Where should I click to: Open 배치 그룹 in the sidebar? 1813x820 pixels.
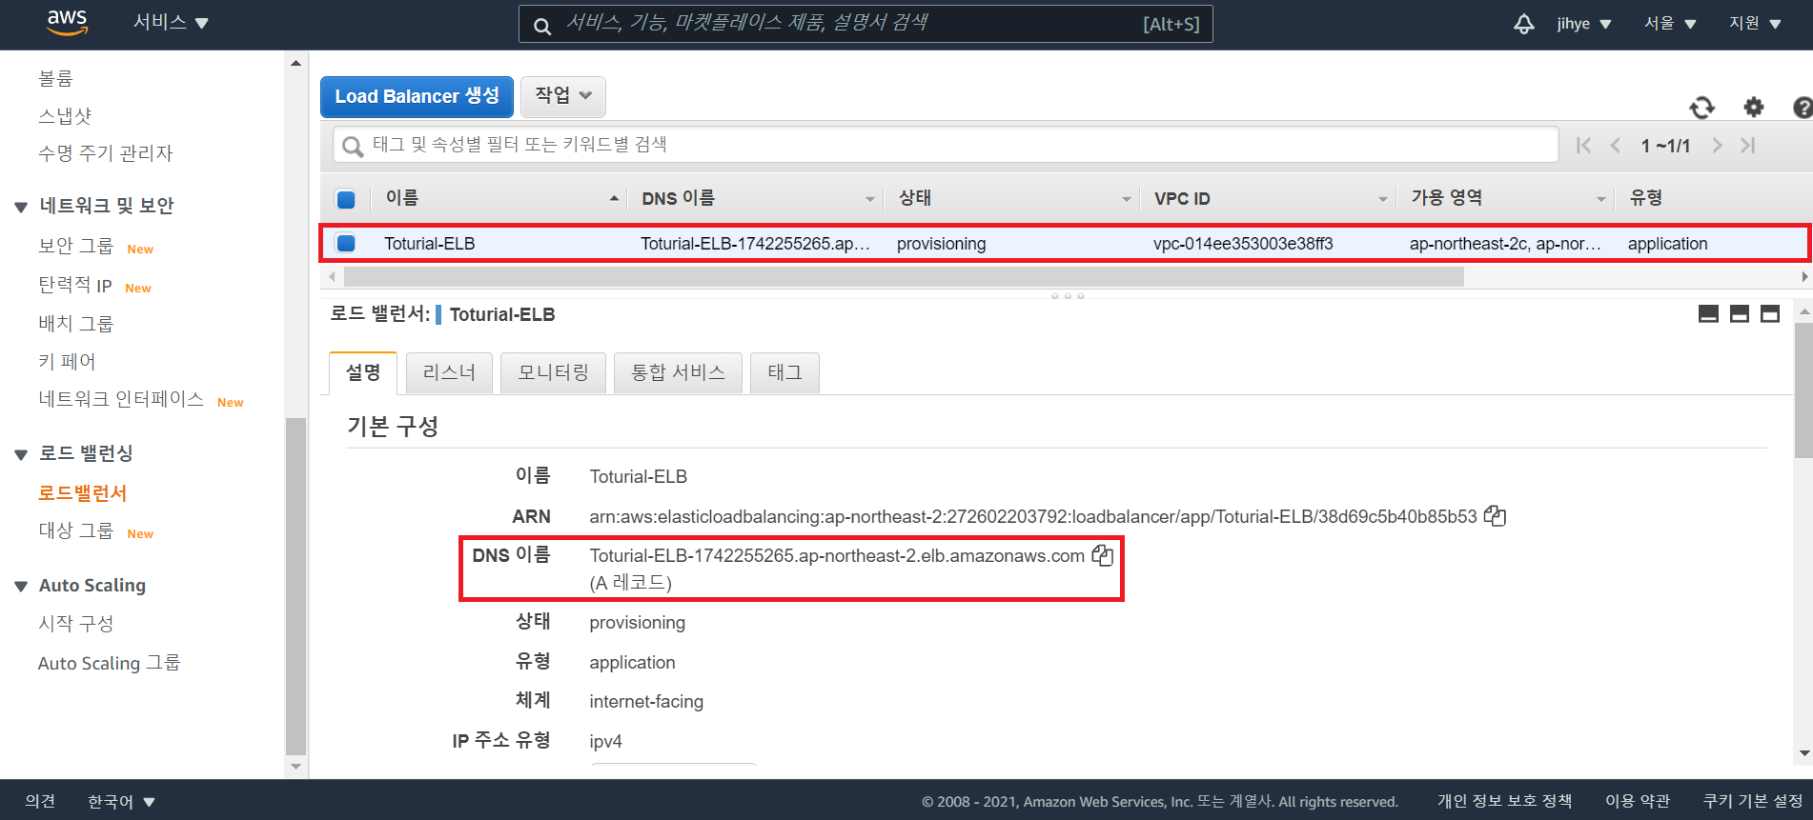[75, 324]
